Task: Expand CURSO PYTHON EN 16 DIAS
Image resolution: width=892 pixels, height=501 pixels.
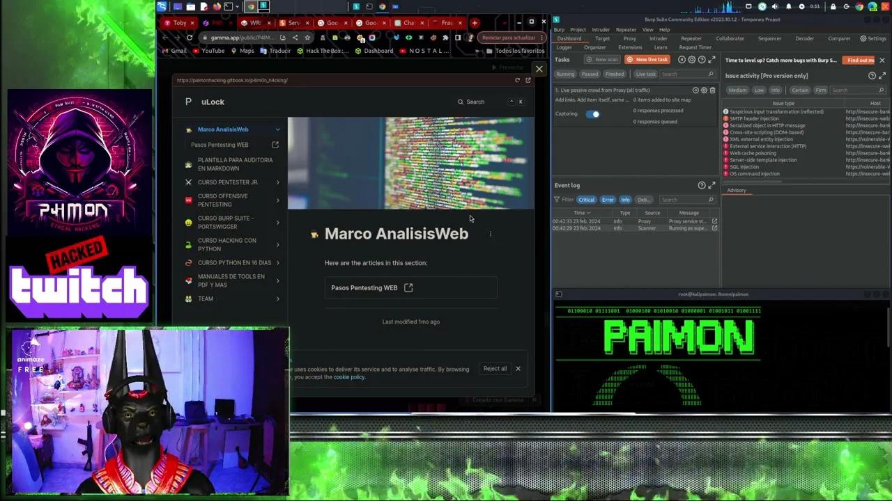Action: click(277, 263)
